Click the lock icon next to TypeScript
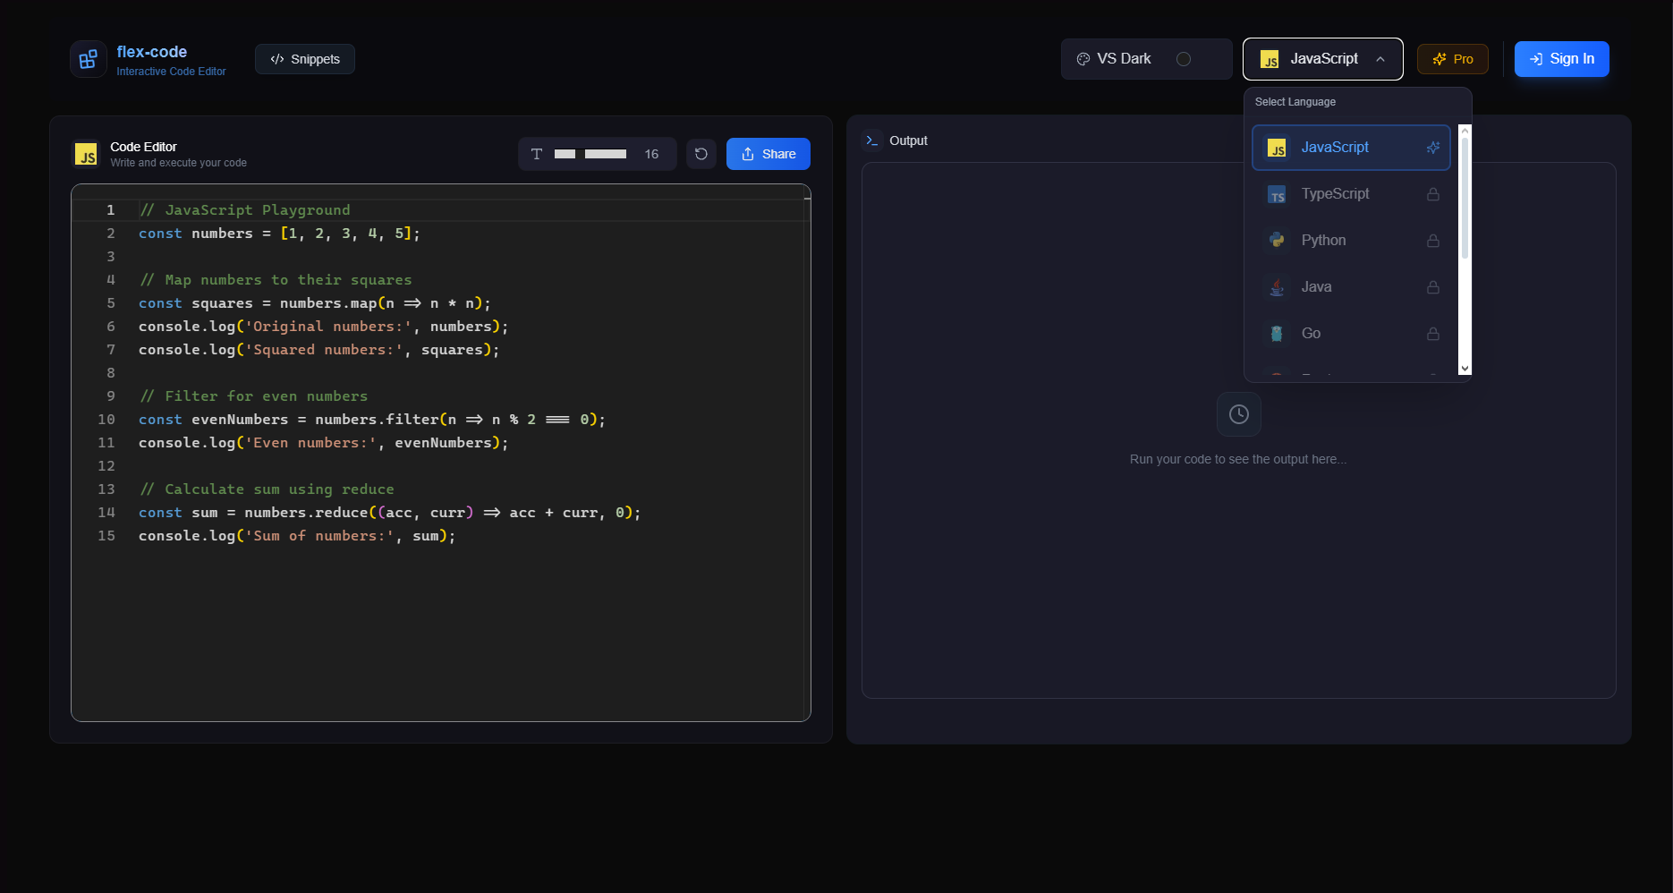 [1433, 194]
